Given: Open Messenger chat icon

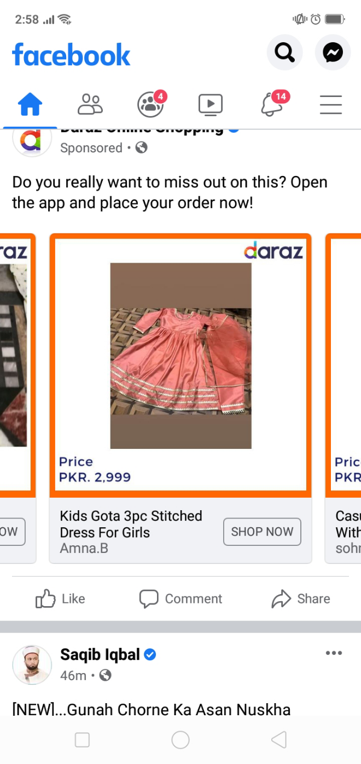Looking at the screenshot, I should (333, 53).
